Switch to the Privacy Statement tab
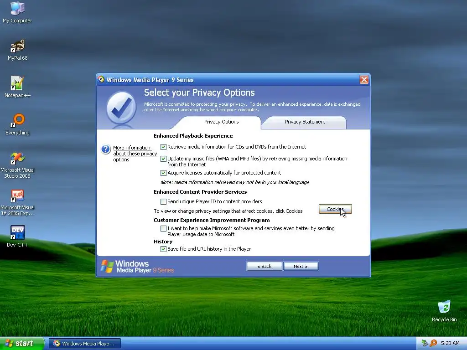This screenshot has width=467, height=350. [x=305, y=122]
